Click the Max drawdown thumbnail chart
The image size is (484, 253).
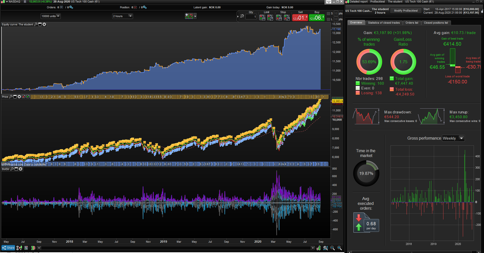[366, 116]
